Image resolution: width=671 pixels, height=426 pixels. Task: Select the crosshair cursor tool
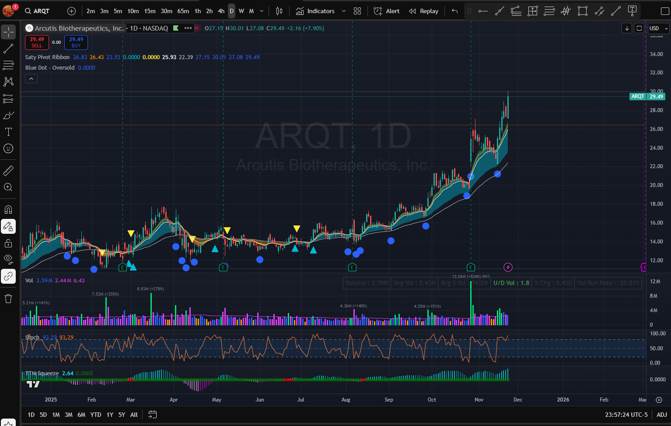click(8, 32)
